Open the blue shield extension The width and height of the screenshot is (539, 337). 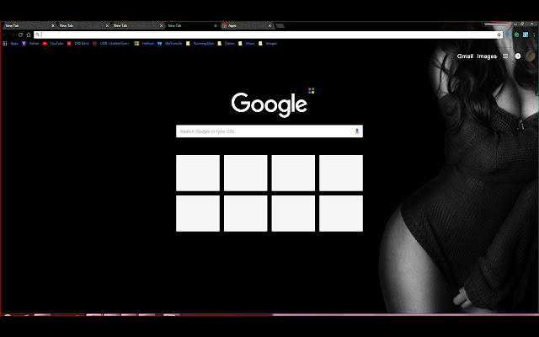(507, 35)
